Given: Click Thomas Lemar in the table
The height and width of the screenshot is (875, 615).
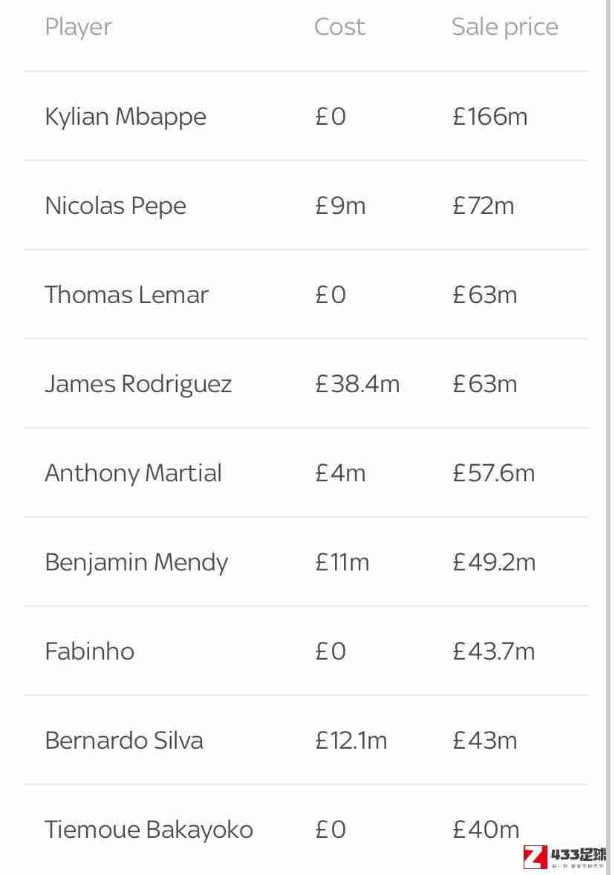Looking at the screenshot, I should (127, 295).
